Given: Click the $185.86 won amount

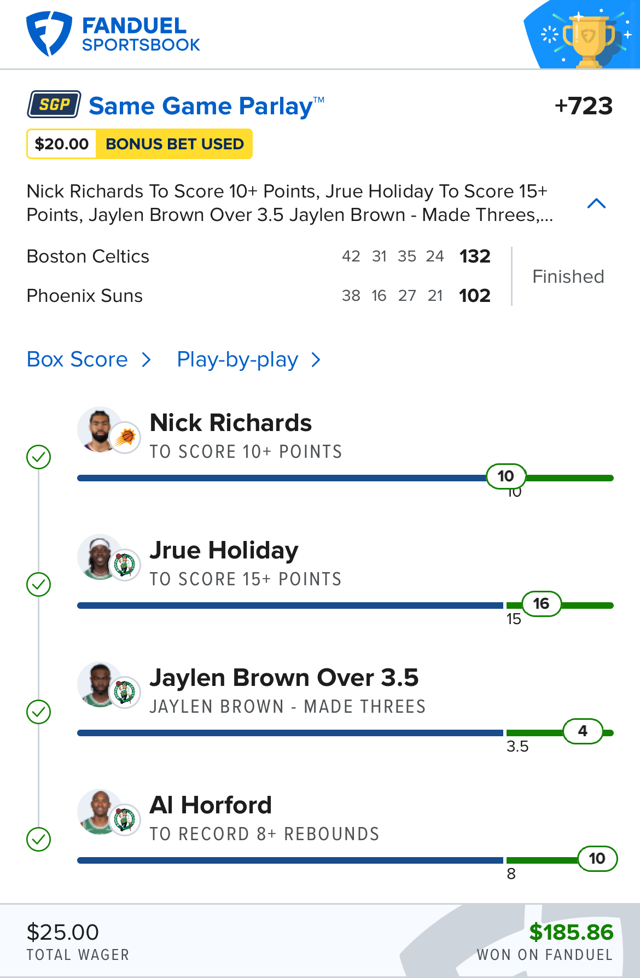Looking at the screenshot, I should point(571,932).
